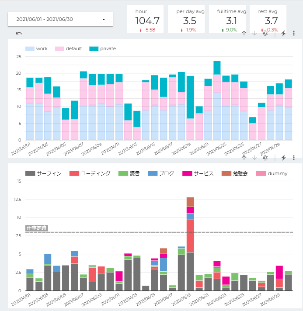Click the blue ブログ segment of the 2021/06/03 bar
The height and width of the screenshot is (311, 303).
[48, 259]
